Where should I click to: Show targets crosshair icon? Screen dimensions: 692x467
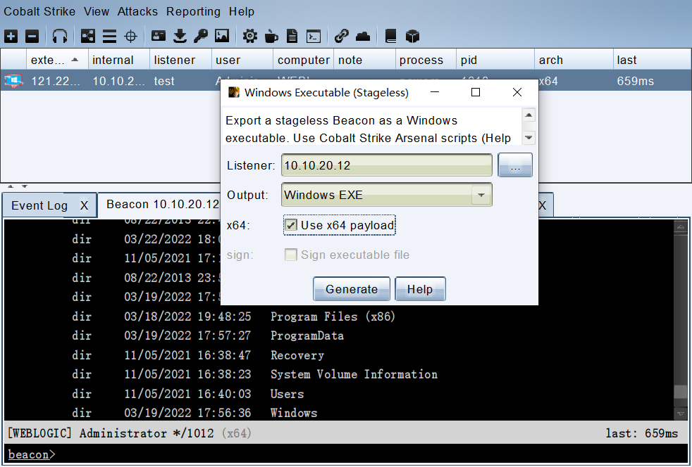coord(130,36)
